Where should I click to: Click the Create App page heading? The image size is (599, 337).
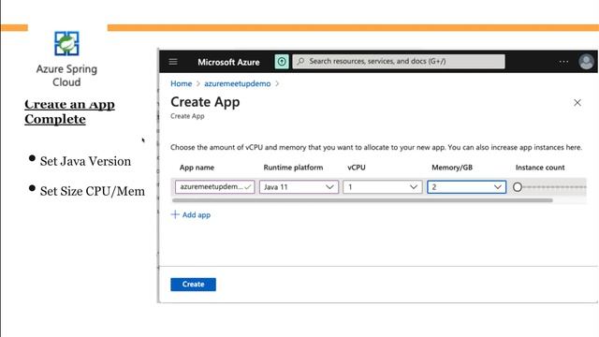205,102
